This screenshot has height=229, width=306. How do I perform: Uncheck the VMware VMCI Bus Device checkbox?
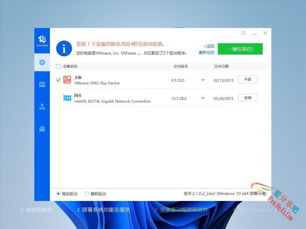pyautogui.click(x=58, y=80)
